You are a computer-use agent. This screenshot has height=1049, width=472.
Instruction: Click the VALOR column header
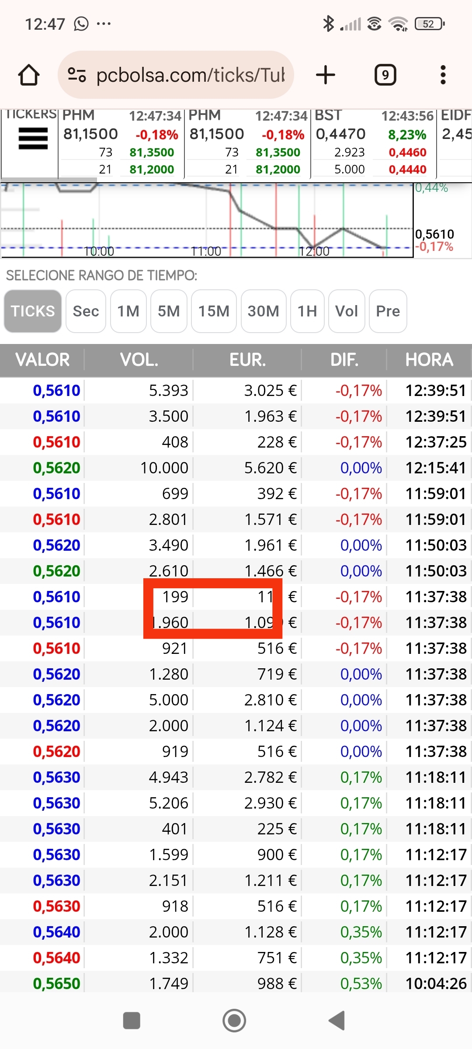42,360
